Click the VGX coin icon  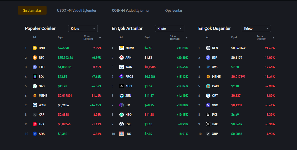click(208, 105)
